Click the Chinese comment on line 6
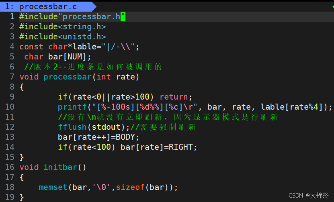The width and height of the screenshot is (334, 202). (x=93, y=67)
